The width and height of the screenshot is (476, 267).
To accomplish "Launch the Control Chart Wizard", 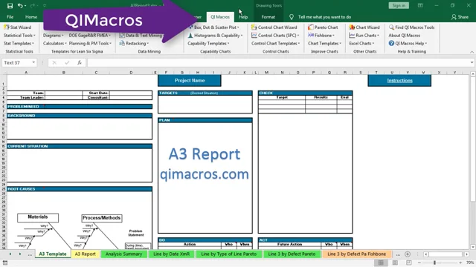I will tap(274, 27).
